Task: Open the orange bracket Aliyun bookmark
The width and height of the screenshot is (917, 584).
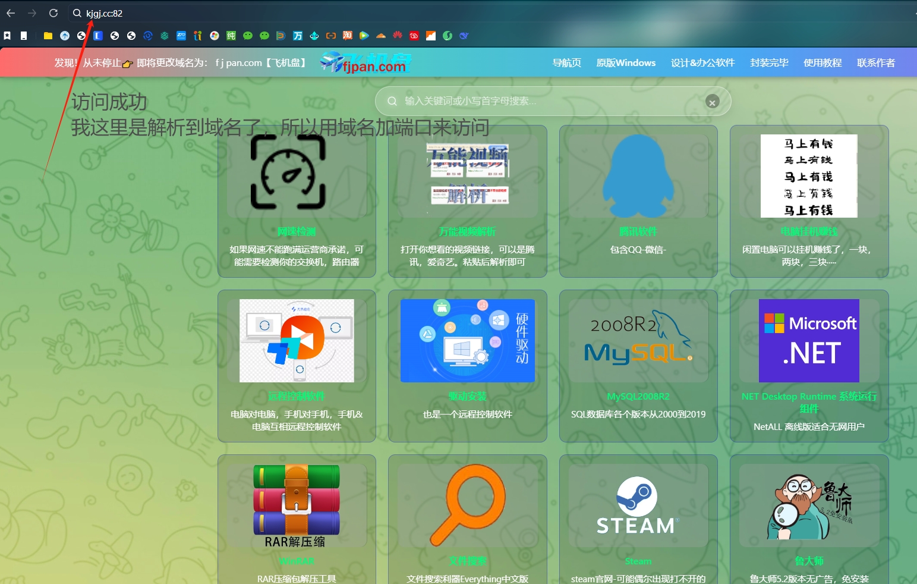Action: tap(331, 36)
